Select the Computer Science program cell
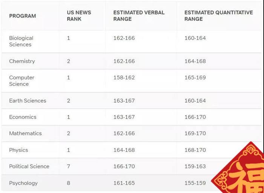 [22, 81]
